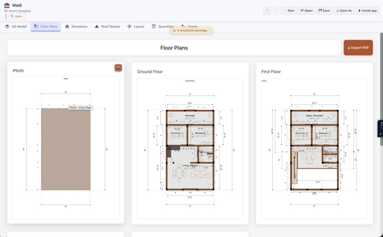The width and height of the screenshot is (383, 237).
Task: Click the Save As button
Action: 344,10
